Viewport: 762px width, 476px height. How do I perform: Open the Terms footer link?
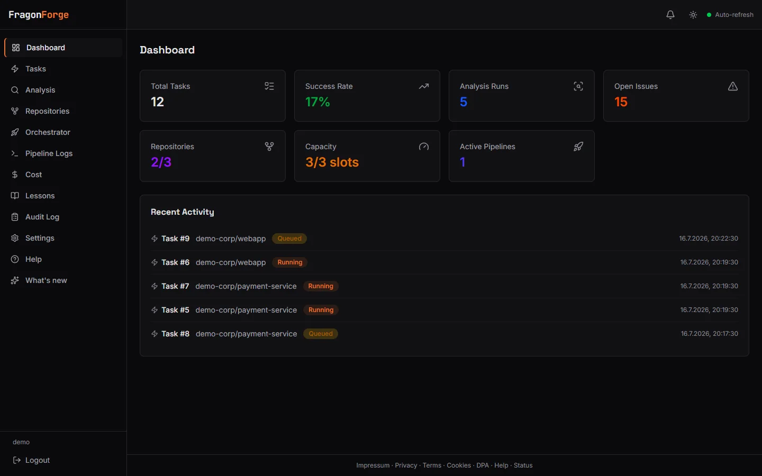coord(432,465)
